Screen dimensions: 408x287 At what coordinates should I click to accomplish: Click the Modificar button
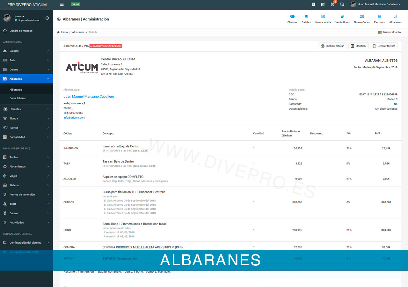click(x=359, y=46)
